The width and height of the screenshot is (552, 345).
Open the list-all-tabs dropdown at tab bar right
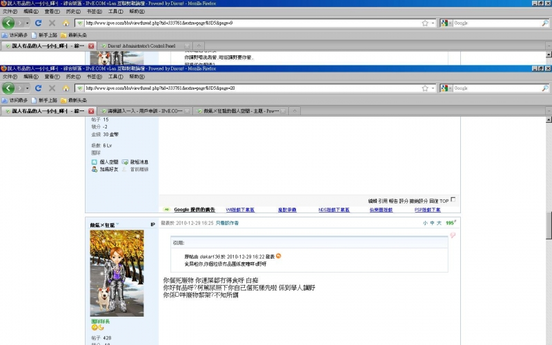[547, 111]
